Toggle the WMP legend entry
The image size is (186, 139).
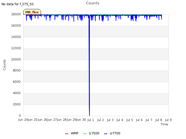(72, 133)
